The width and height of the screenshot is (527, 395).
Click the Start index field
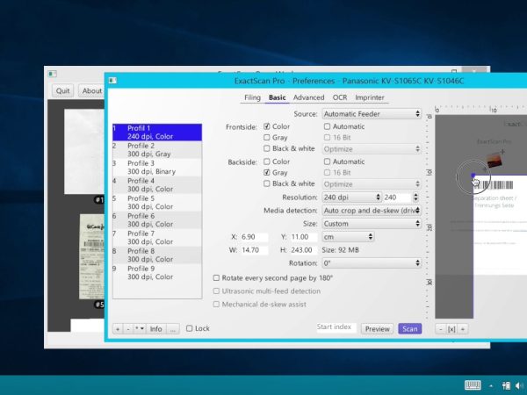coord(336,327)
